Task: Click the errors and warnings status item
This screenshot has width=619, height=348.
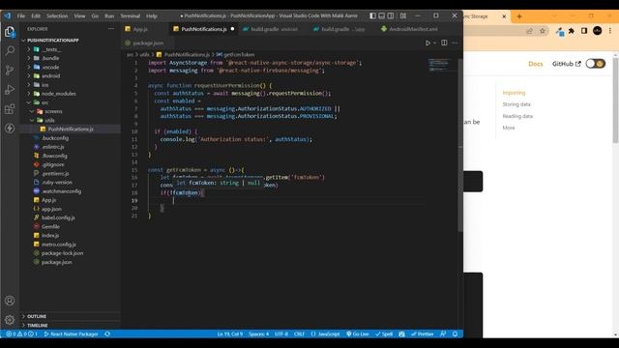Action: click(x=21, y=334)
